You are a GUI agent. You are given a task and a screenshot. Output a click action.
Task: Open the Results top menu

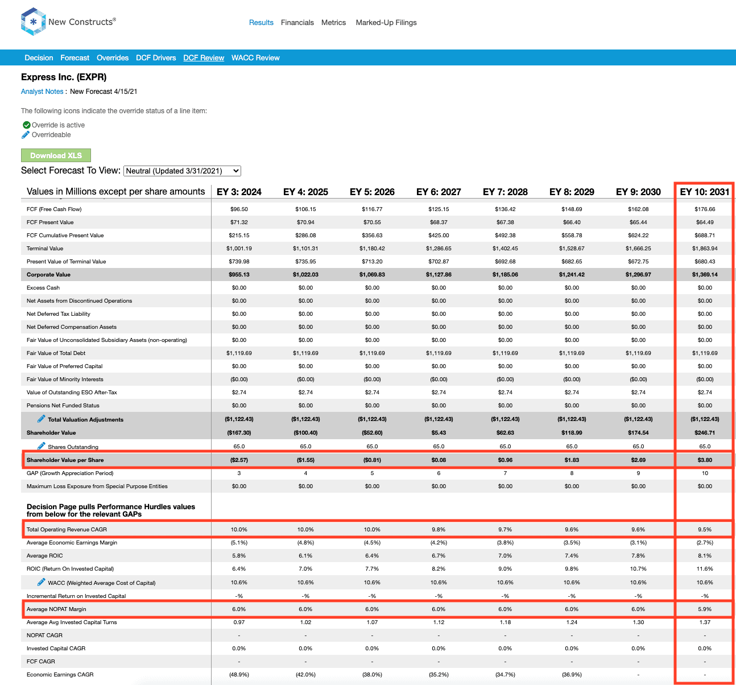[x=261, y=23]
